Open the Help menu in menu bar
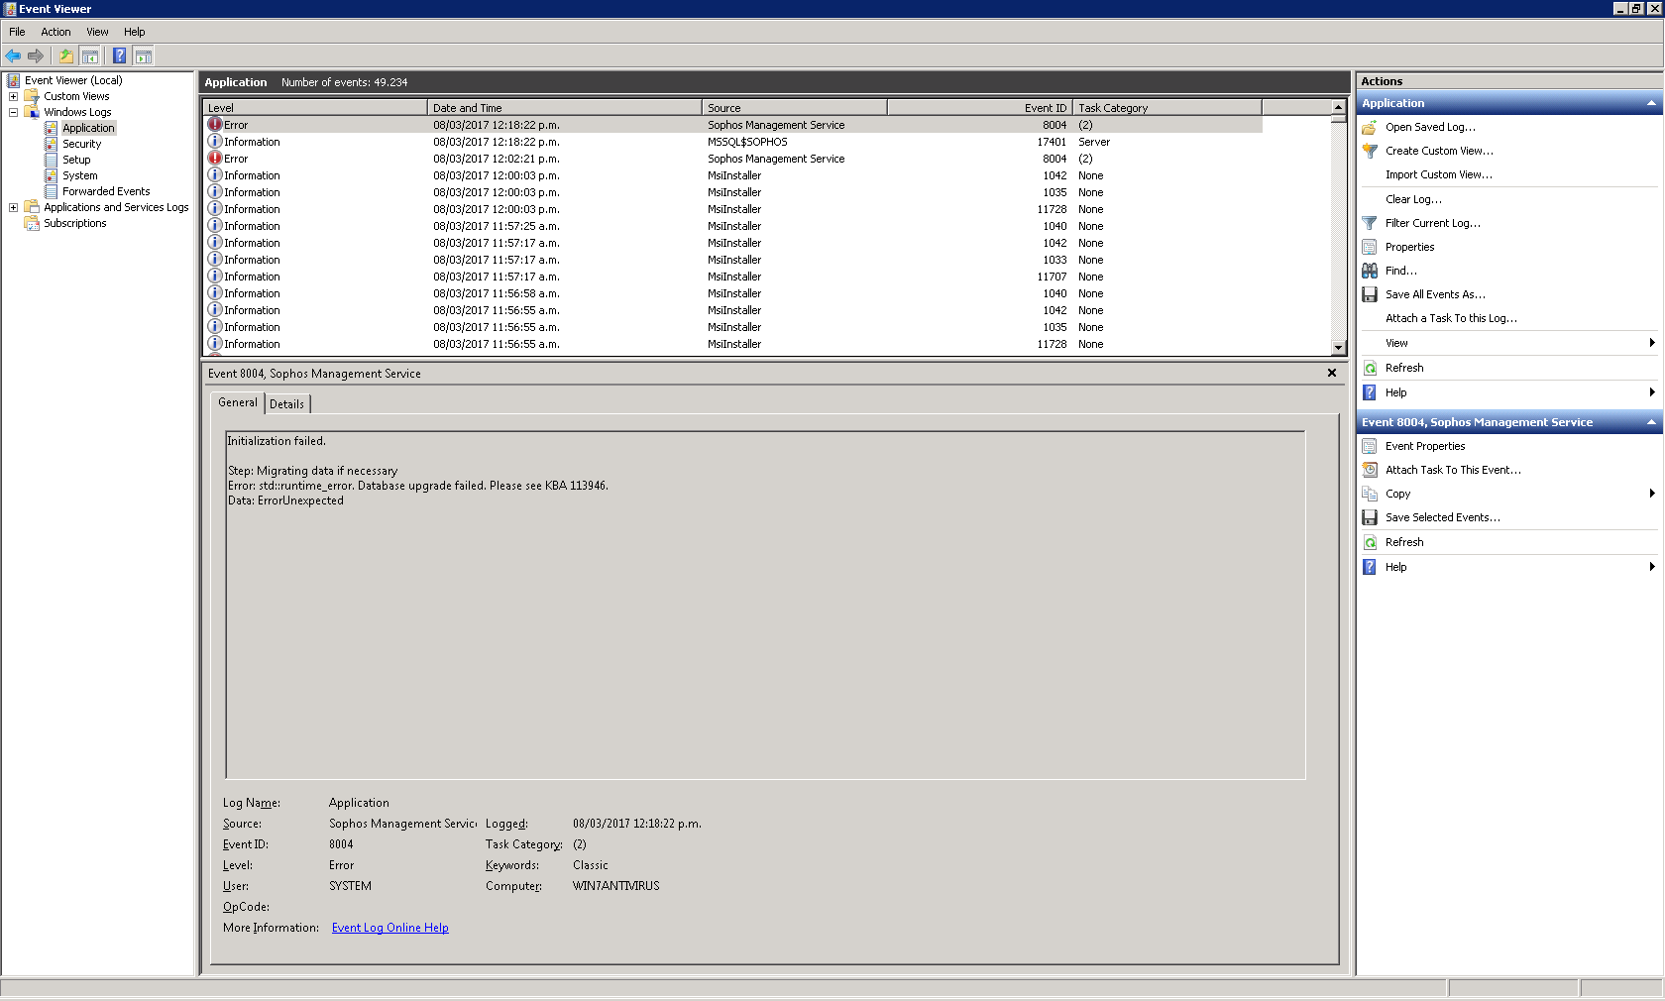This screenshot has width=1665, height=1001. [135, 32]
